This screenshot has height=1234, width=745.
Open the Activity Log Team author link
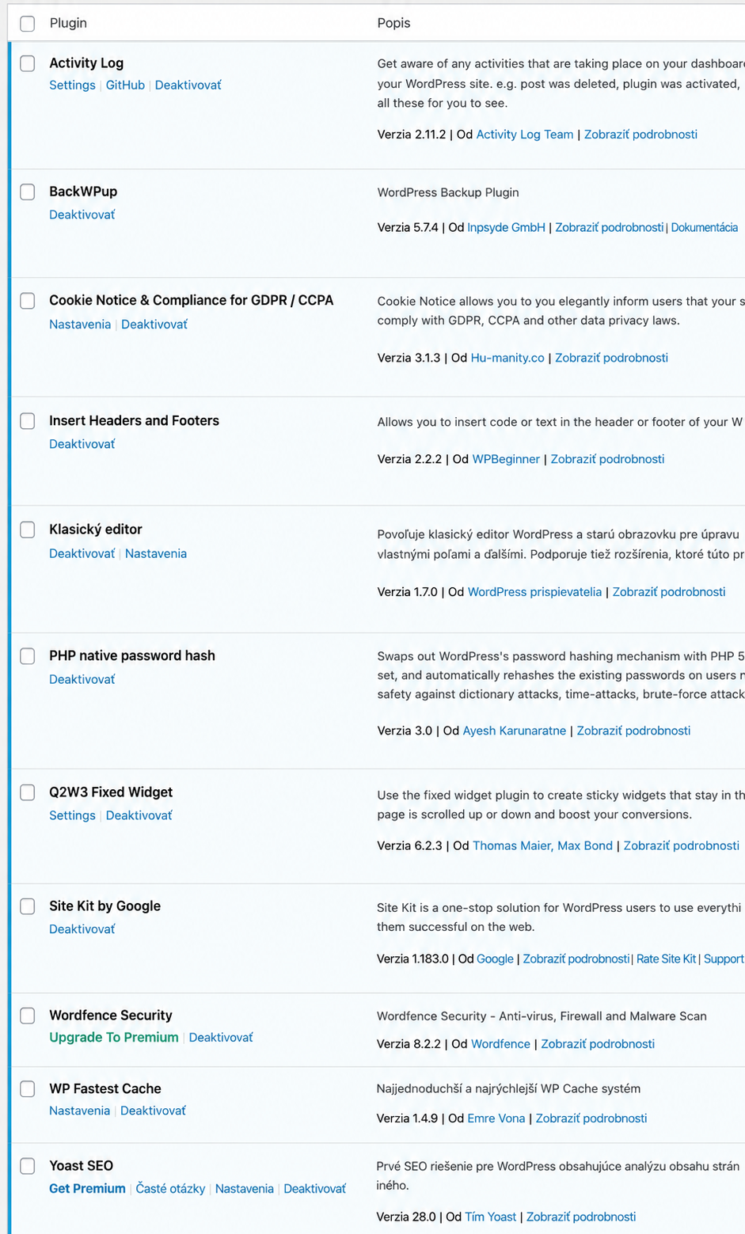[x=525, y=135]
